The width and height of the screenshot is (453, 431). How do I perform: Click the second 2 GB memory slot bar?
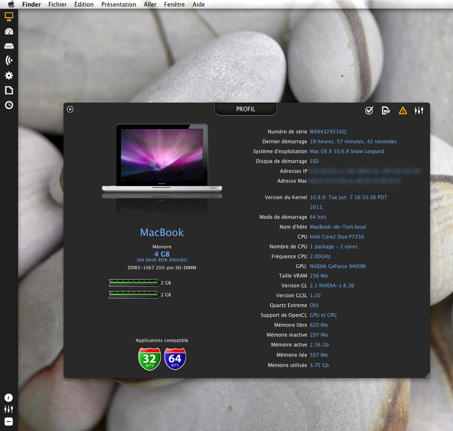(133, 295)
